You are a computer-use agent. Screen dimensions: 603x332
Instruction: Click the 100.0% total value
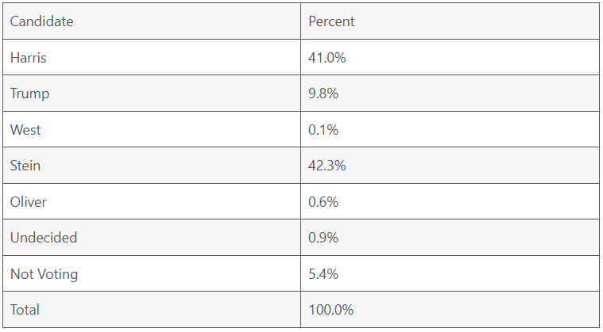330,310
